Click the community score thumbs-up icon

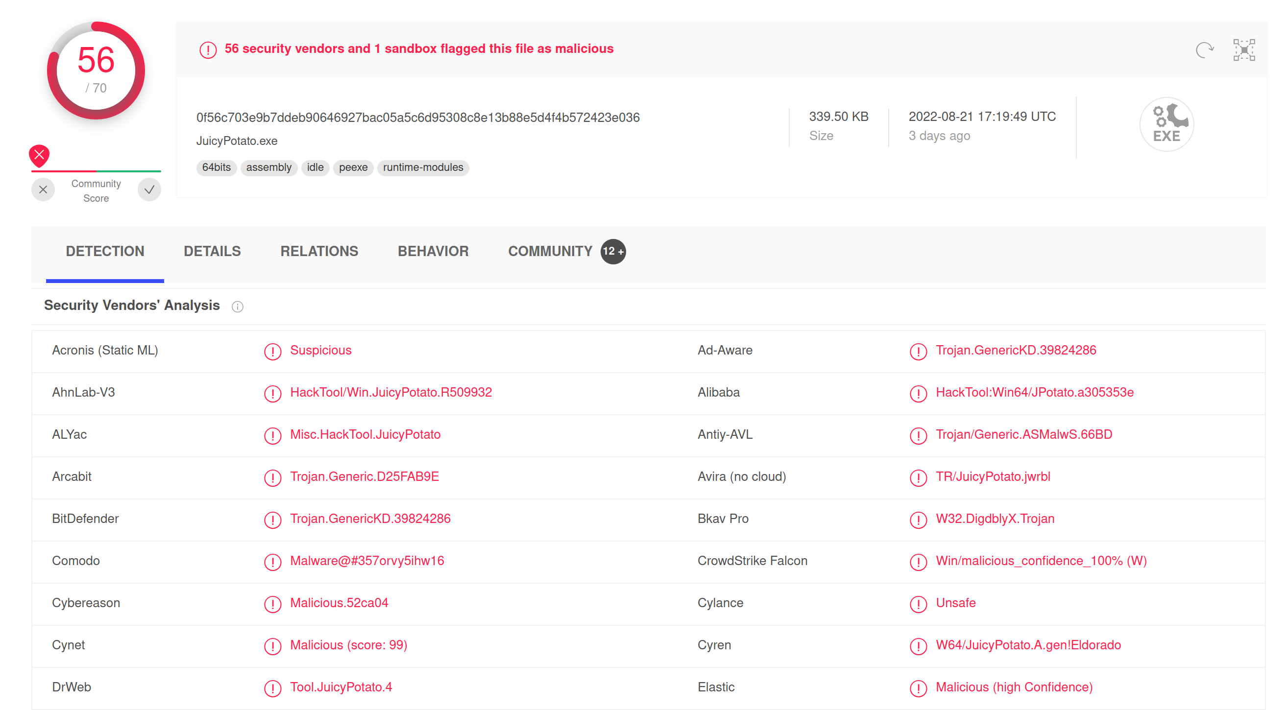click(148, 188)
